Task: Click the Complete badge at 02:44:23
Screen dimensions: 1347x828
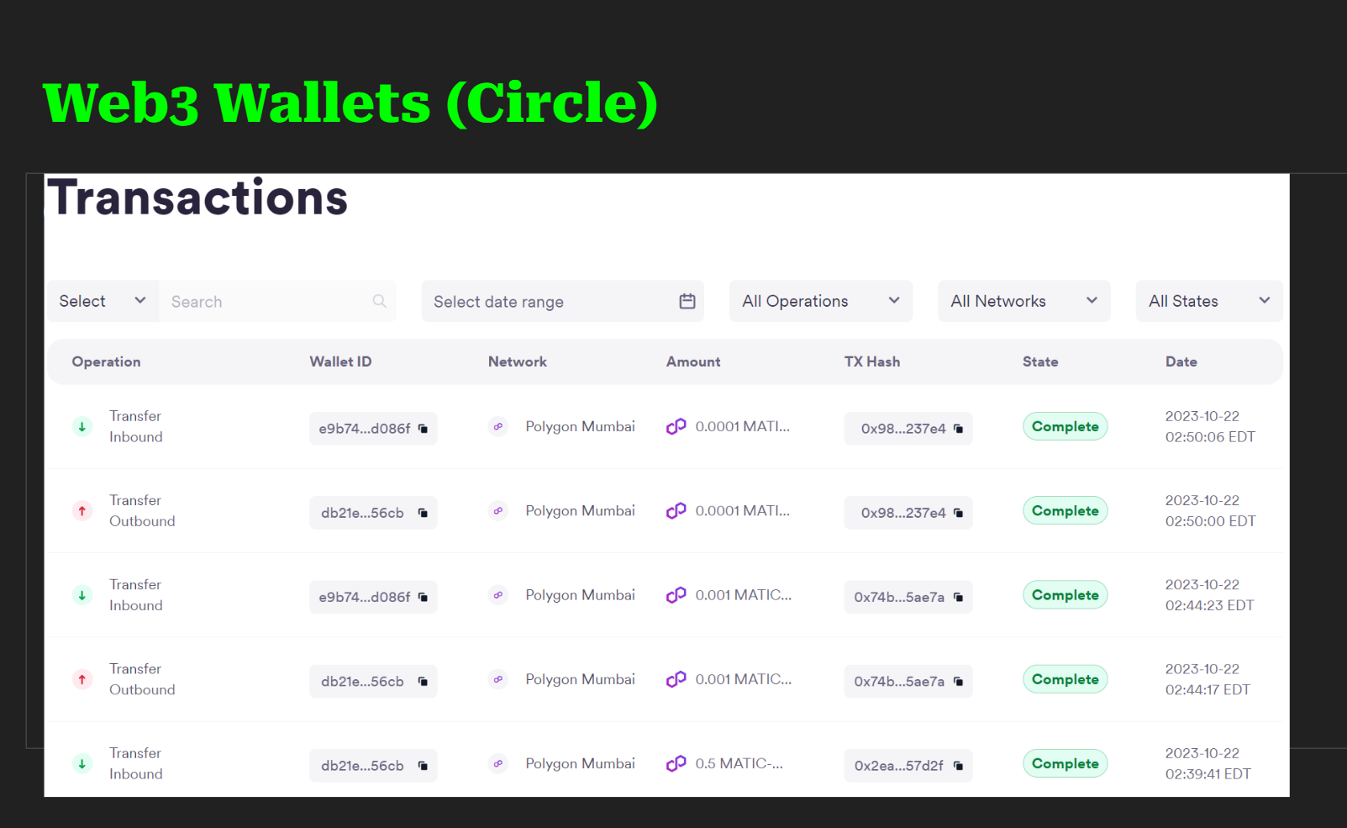Action: (1065, 595)
